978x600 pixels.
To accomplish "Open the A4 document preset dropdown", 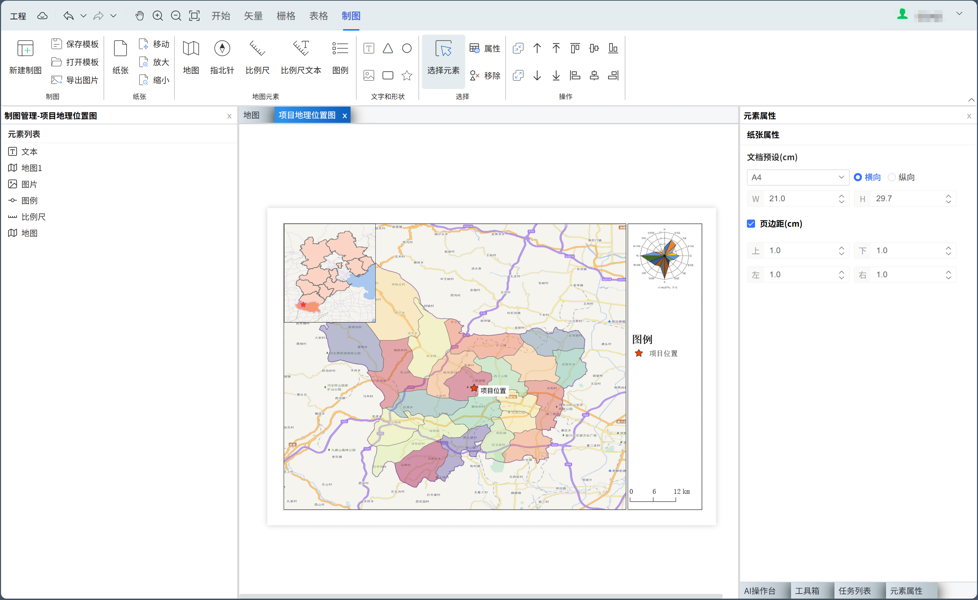I will [x=798, y=177].
